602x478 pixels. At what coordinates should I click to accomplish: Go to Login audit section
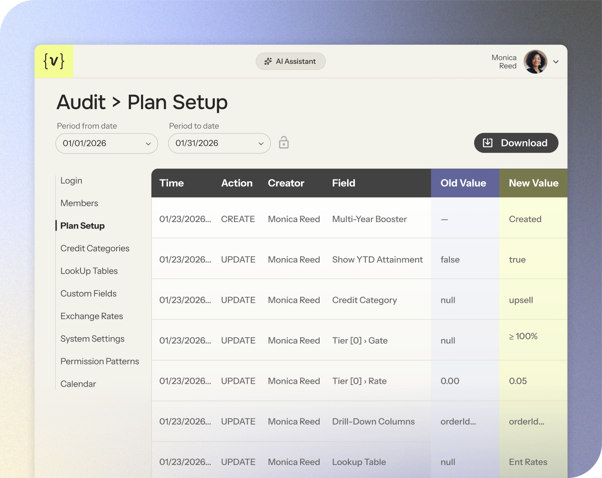(71, 181)
